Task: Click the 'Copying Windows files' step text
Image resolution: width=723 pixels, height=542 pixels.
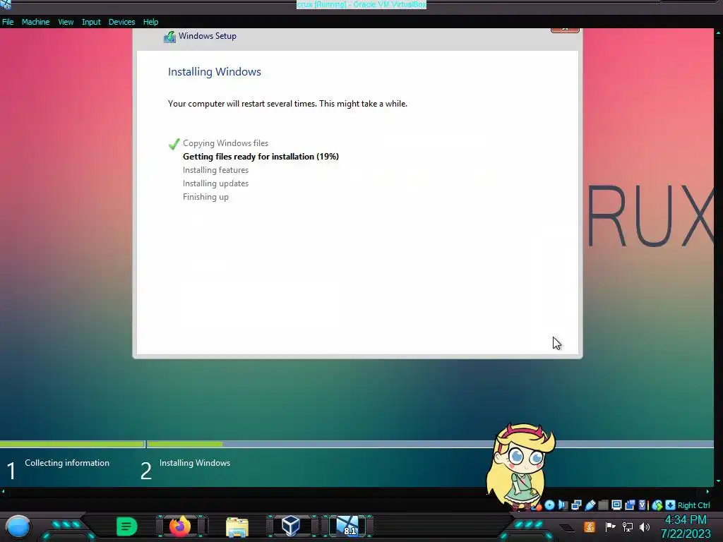Action: [x=225, y=143]
